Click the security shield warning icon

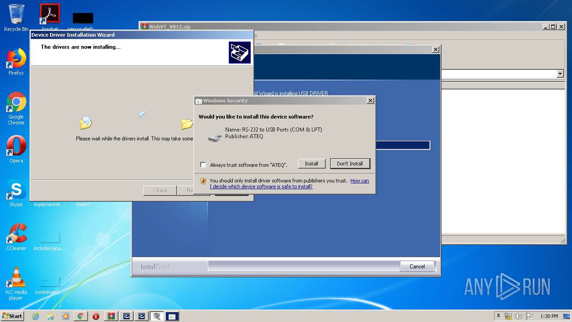[x=203, y=181]
